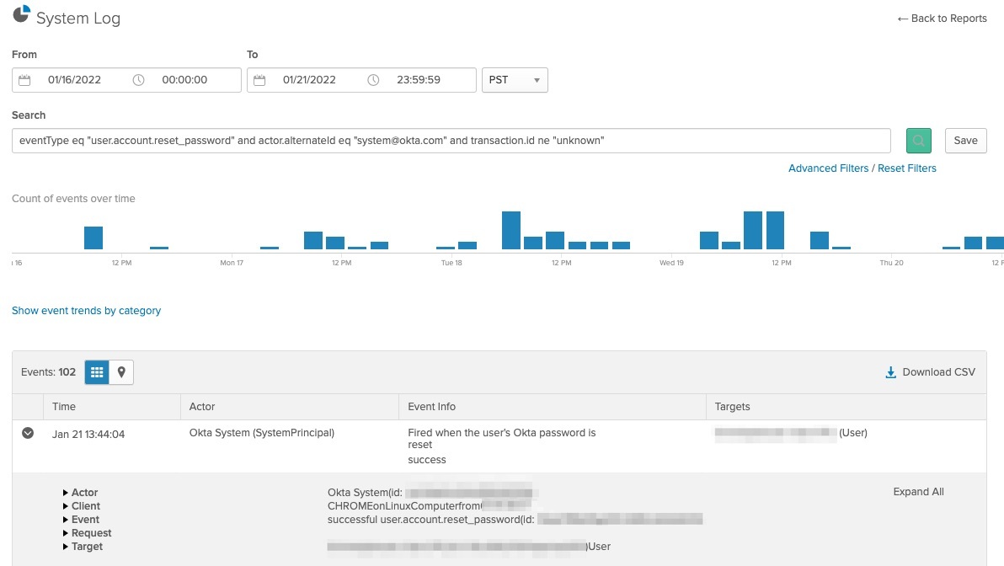Go Back to Reports
Image resolution: width=1004 pixels, height=566 pixels.
(x=942, y=18)
